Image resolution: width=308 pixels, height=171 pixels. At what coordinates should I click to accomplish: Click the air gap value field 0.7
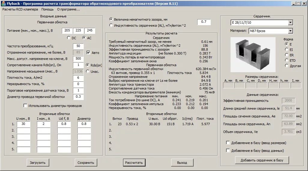204,22
